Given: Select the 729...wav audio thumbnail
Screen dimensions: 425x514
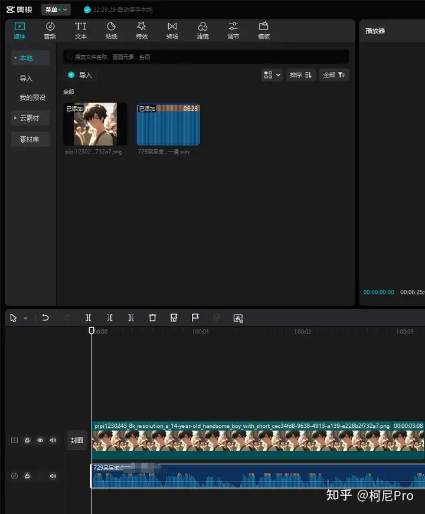Looking at the screenshot, I should tap(168, 125).
